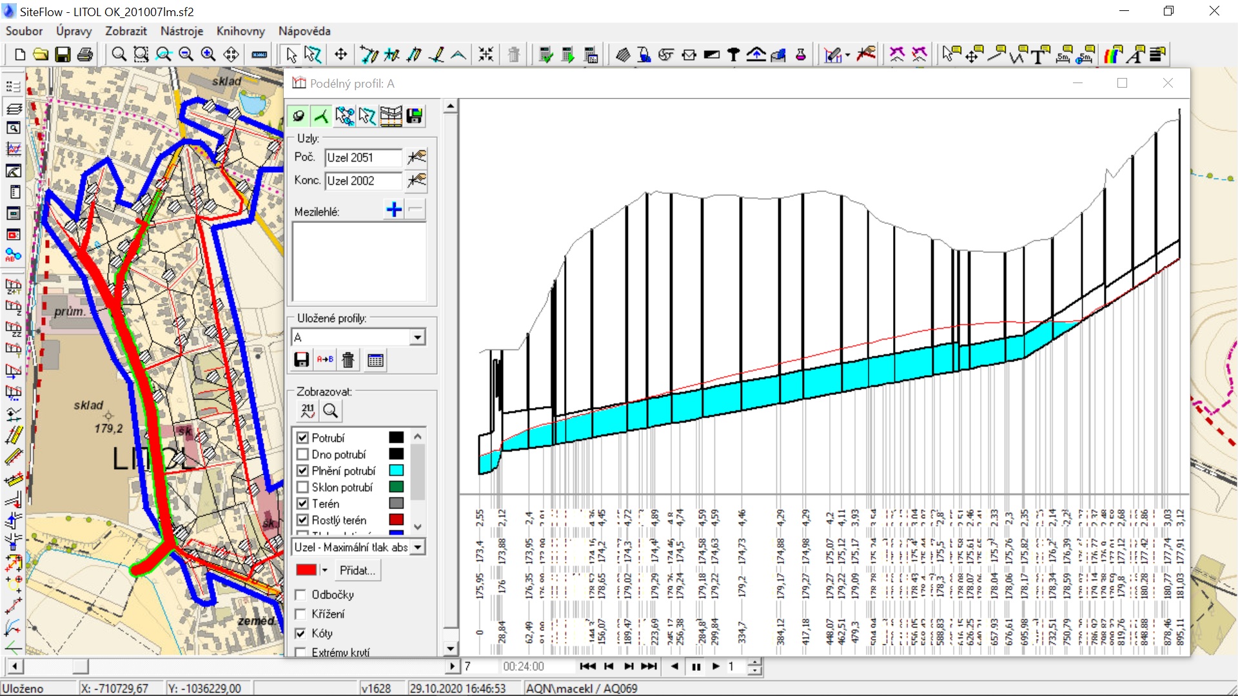This screenshot has width=1238, height=696.
Task: Click the move cross-arrows tool
Action: [341, 55]
